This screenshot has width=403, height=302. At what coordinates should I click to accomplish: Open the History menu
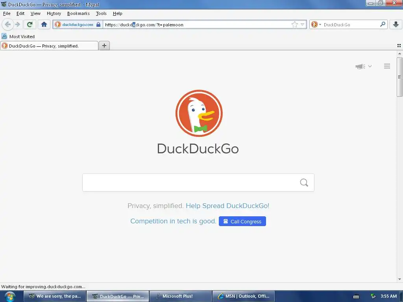pos(54,13)
